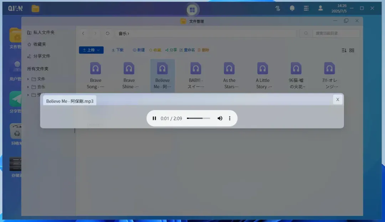
Task: Open the sort order icon
Action: point(344,50)
